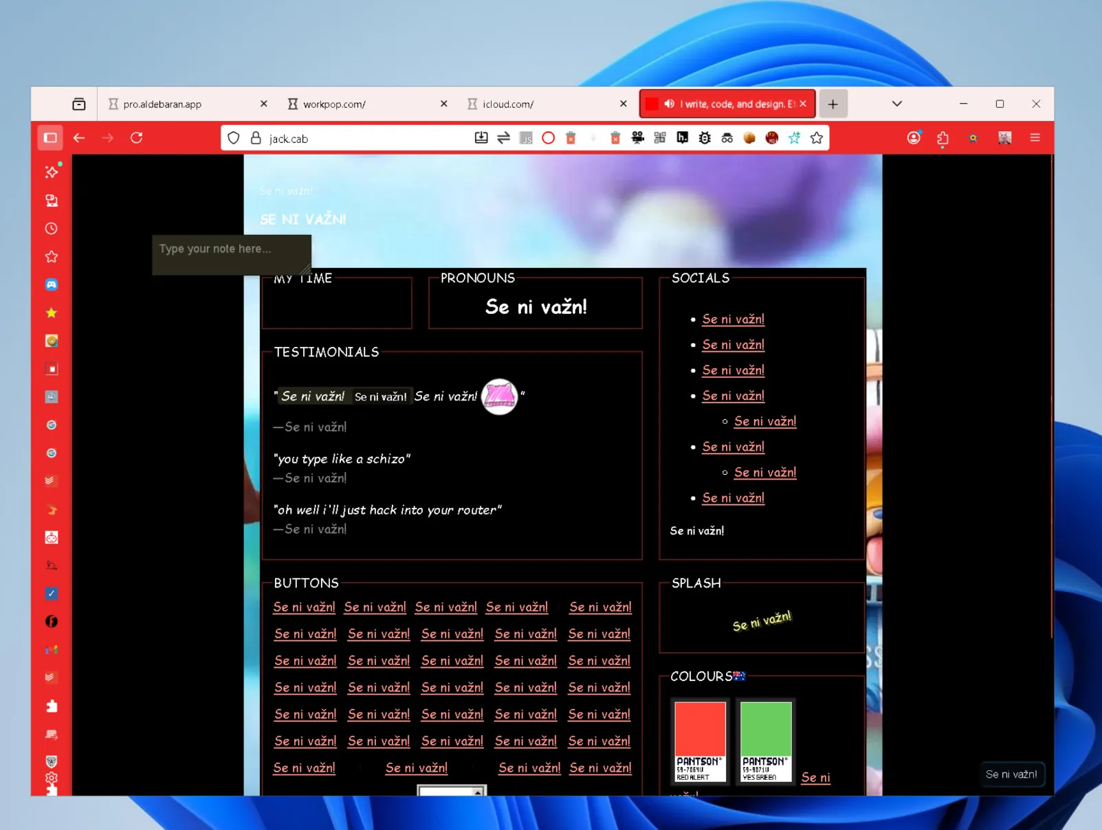Click the first link under SOCIALS
The height and width of the screenshot is (830, 1102).
coord(733,319)
